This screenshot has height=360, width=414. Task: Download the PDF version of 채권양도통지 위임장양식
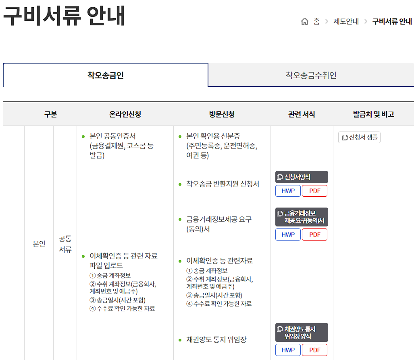coord(314,350)
